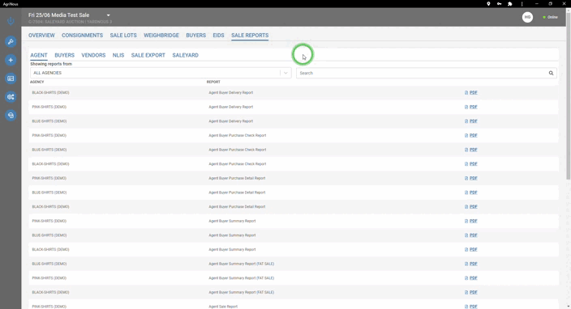This screenshot has width=571, height=309.
Task: Open PDF for PINK-SHIRTS Summary Report (FAT SALE)
Action: (x=473, y=278)
